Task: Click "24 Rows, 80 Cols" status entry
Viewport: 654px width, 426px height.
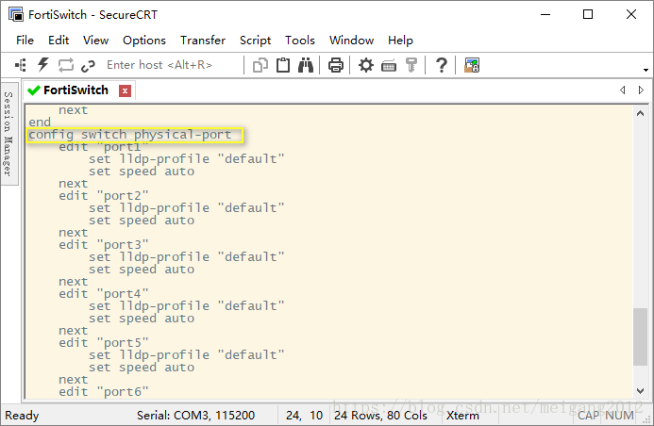Action: point(380,416)
